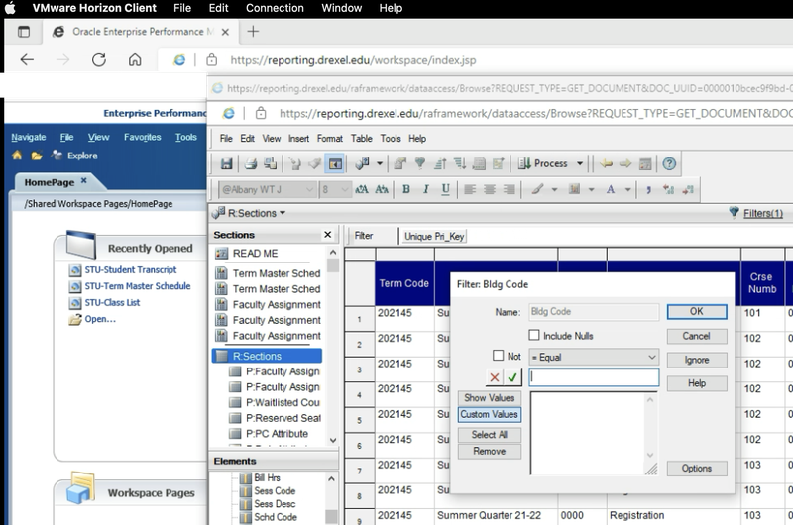Image resolution: width=793 pixels, height=525 pixels.
Task: Click the filter funnel icon in the toolbar
Action: (x=419, y=163)
